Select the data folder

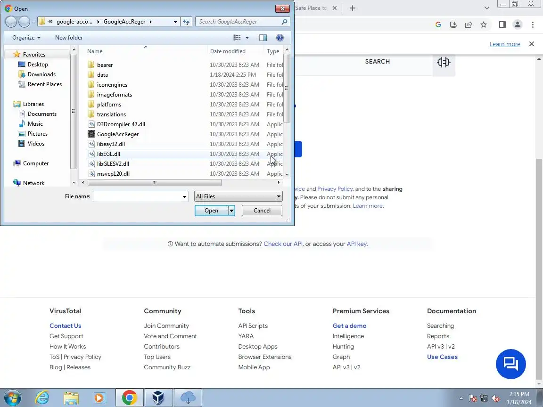pyautogui.click(x=102, y=74)
